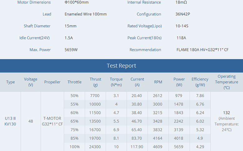Click the 36N42P configuration value

183,14
